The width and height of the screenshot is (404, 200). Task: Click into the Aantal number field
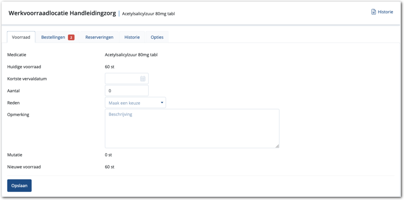(x=126, y=91)
